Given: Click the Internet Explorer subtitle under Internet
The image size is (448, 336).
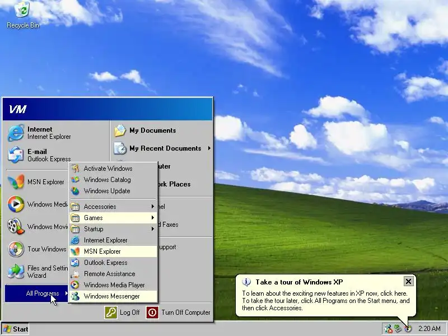Looking at the screenshot, I should coord(49,137).
